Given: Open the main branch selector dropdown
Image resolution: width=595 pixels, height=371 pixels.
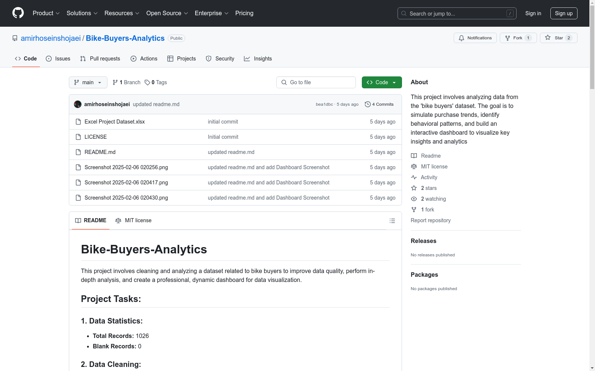Looking at the screenshot, I should click(88, 82).
